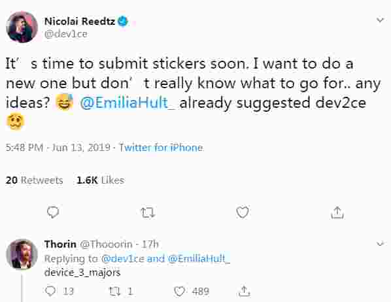The image size is (391, 302).
Task: Open share options for main tweet
Action: [x=337, y=212]
